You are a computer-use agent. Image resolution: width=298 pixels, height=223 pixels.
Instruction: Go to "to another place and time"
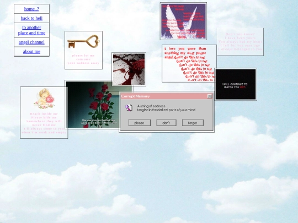click(x=31, y=30)
